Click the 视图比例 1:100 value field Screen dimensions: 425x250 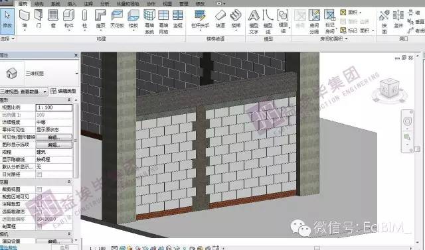coord(54,107)
